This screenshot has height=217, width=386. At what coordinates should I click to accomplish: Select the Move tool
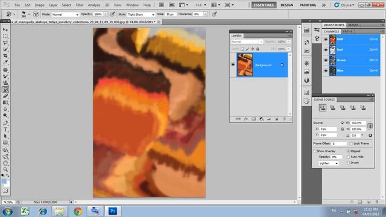5,30
